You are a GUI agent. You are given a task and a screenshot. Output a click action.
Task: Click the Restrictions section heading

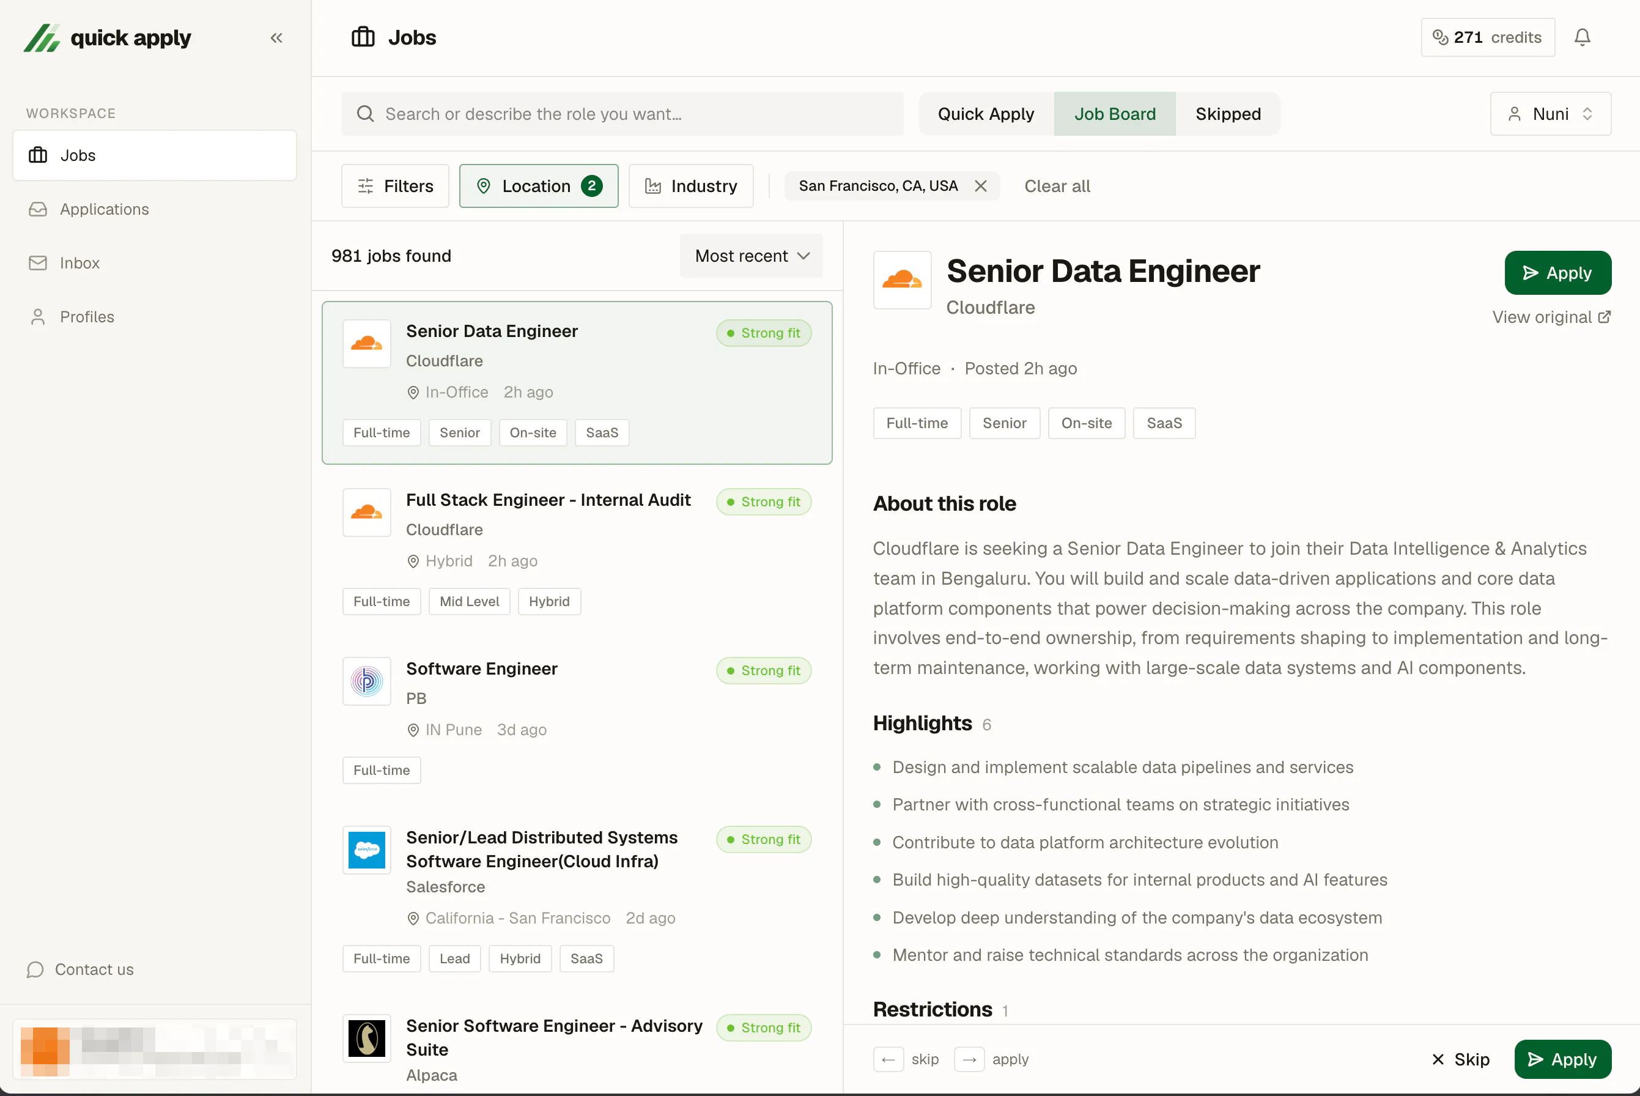coord(933,1009)
